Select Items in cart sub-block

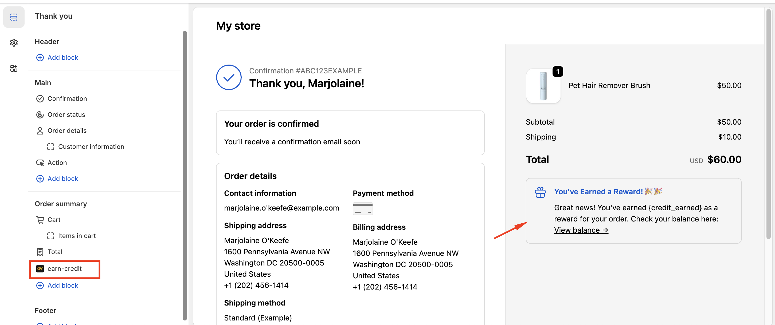click(x=77, y=236)
